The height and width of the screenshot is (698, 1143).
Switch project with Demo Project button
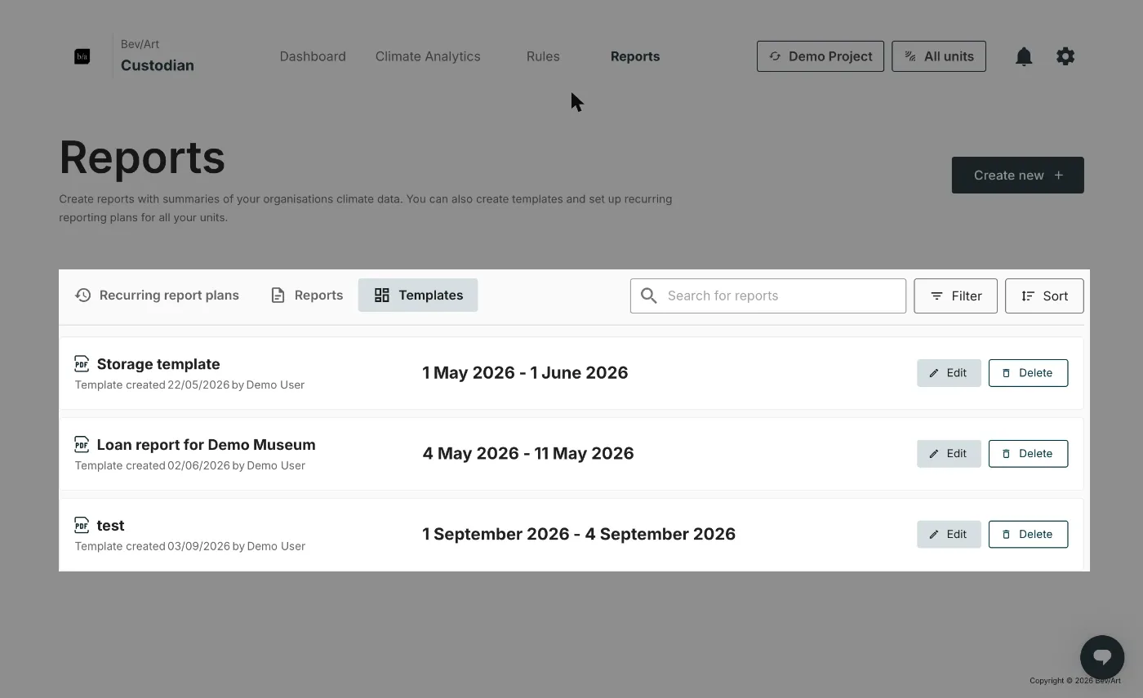pyautogui.click(x=821, y=56)
